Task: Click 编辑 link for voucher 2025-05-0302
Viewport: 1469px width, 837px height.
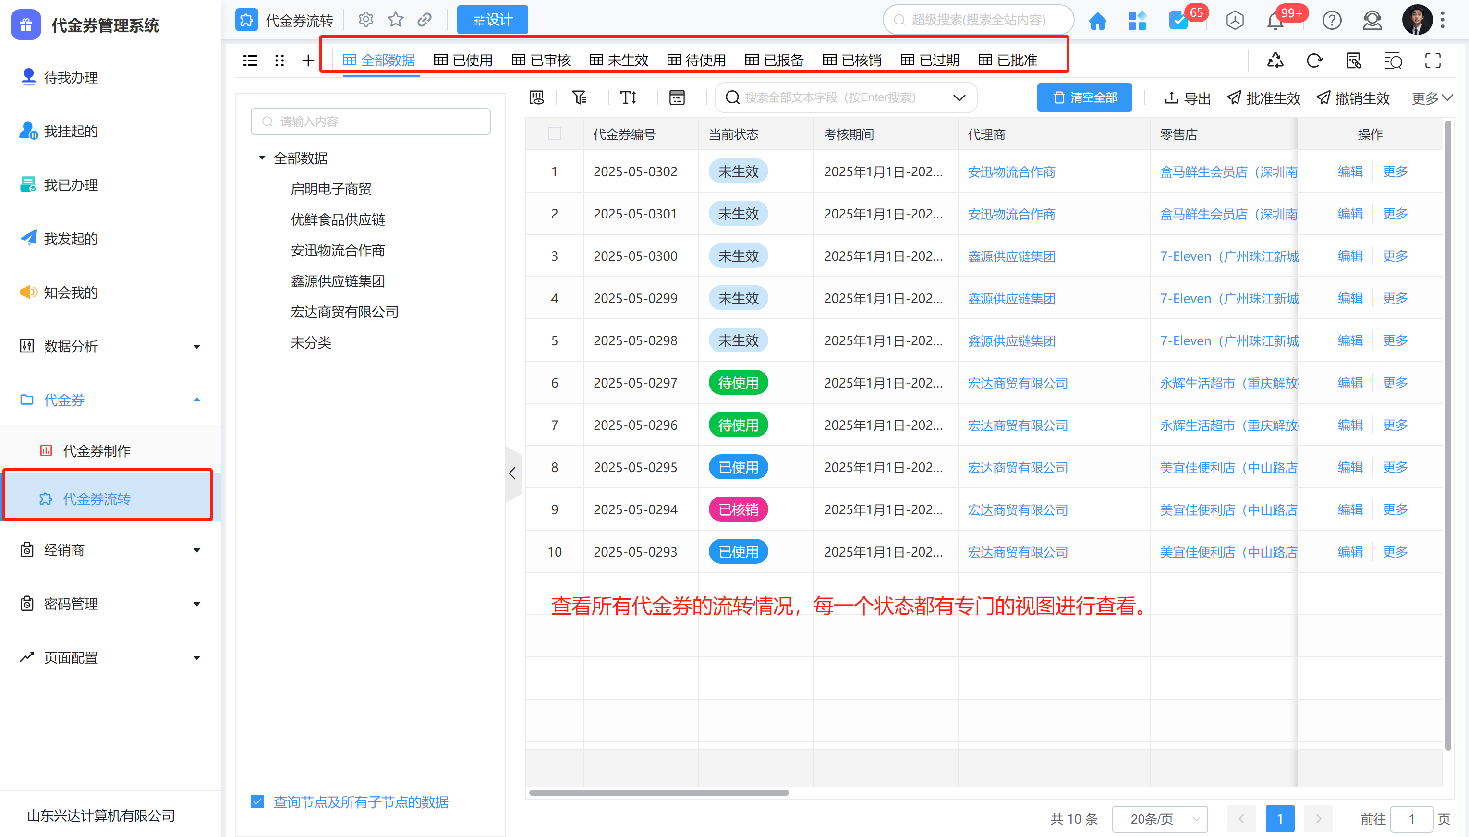Action: 1349,171
